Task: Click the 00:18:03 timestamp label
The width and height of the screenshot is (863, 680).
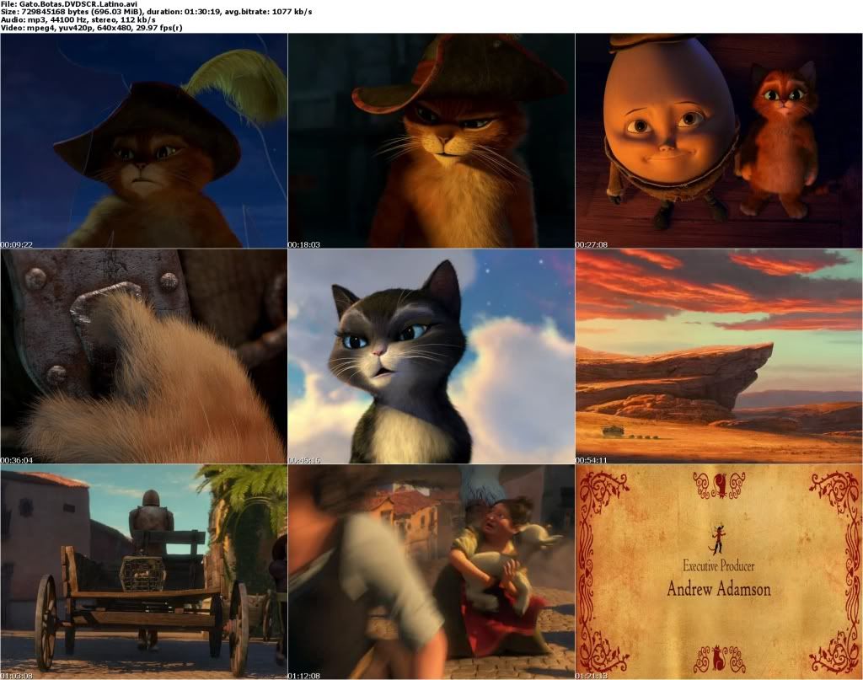Action: pos(303,244)
